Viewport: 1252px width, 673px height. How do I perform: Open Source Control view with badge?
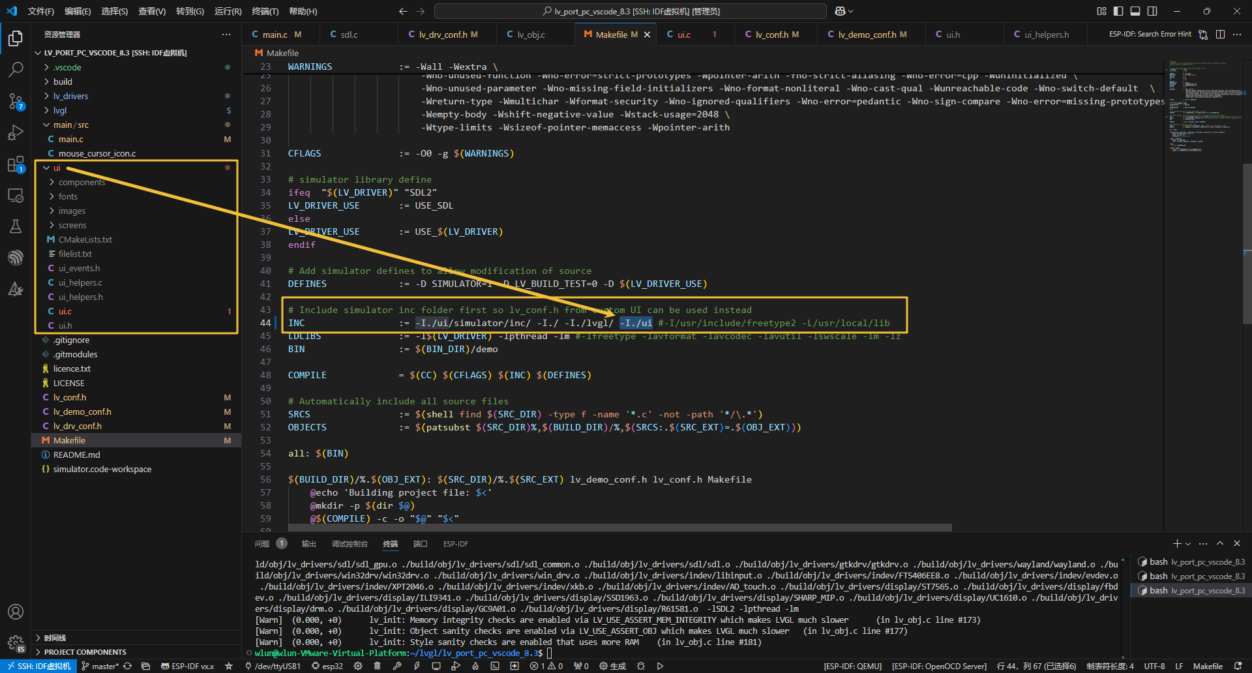(16, 101)
